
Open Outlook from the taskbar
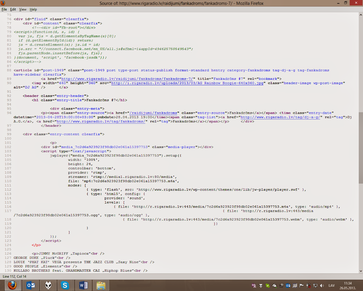(31, 285)
